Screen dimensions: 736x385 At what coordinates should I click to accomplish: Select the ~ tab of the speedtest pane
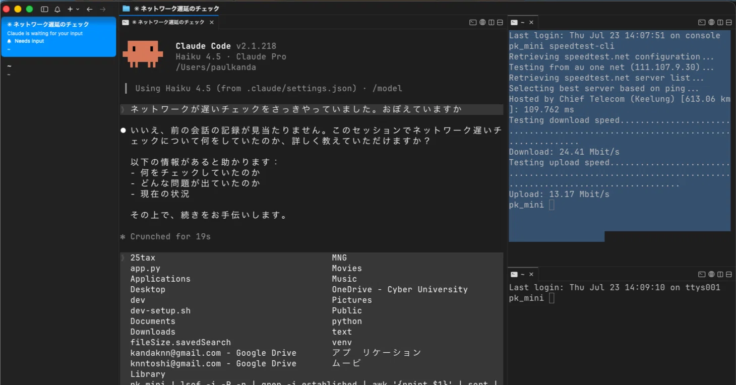tap(523, 22)
